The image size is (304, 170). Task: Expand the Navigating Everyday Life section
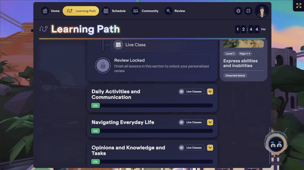210,122
